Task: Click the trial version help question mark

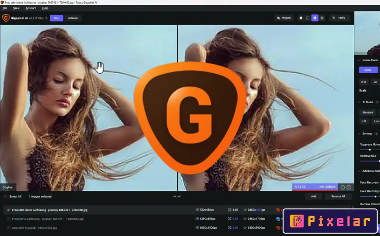Action: point(46,18)
